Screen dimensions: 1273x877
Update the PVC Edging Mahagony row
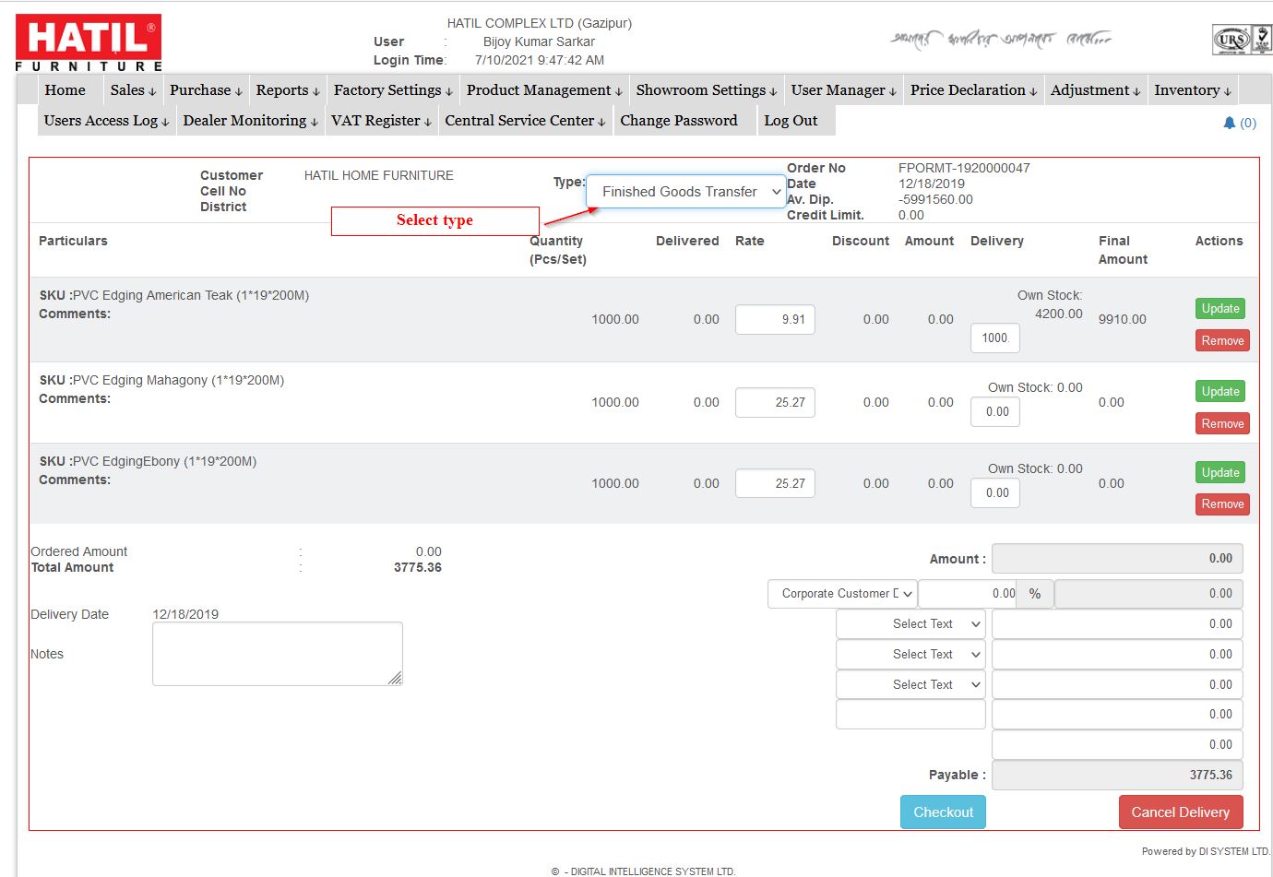(x=1220, y=392)
